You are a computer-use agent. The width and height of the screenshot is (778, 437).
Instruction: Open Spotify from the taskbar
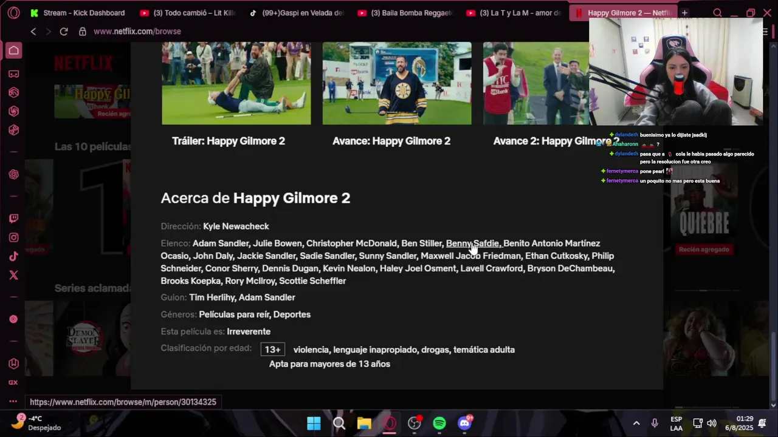[439, 423]
